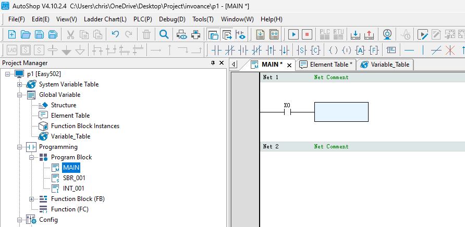Insert output coil element

333,51
